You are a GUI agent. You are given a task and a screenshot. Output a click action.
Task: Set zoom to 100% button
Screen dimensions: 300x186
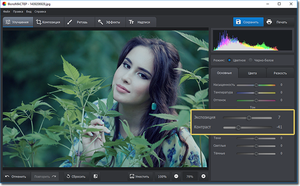coord(162,176)
